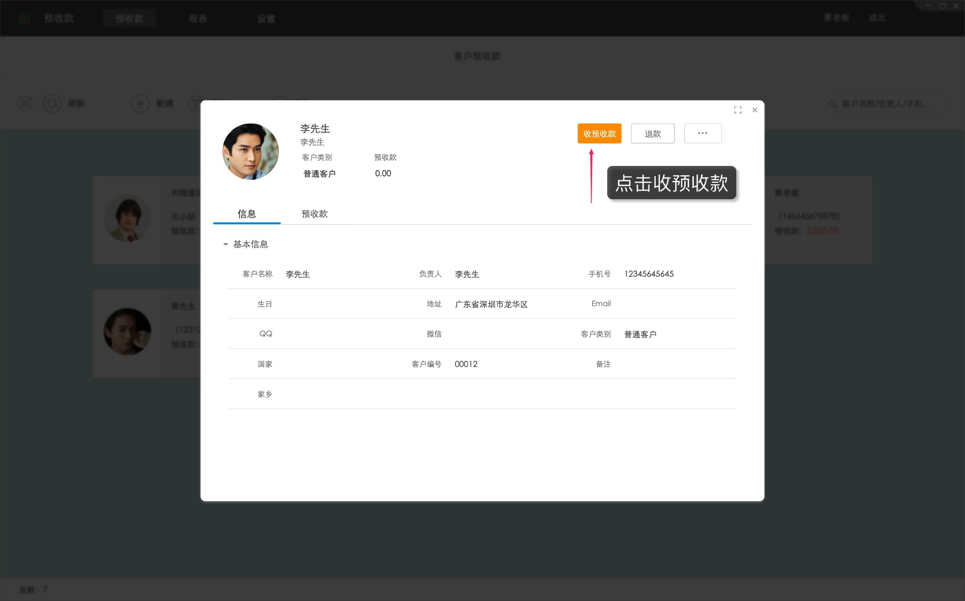Close the 李先生 customer dialog
This screenshot has width=965, height=601.
coord(755,110)
